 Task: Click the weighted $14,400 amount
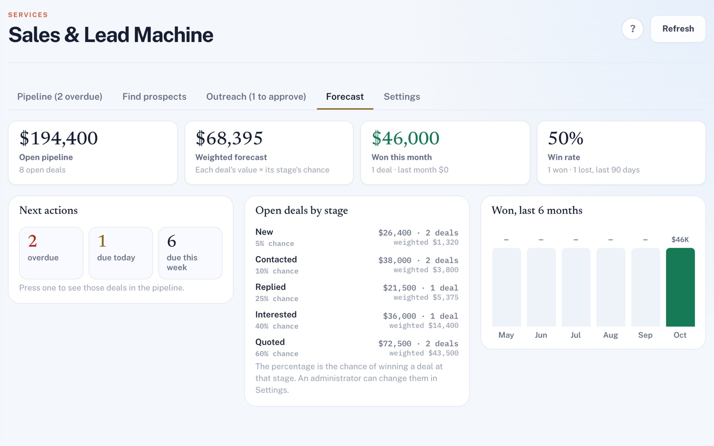click(x=423, y=326)
